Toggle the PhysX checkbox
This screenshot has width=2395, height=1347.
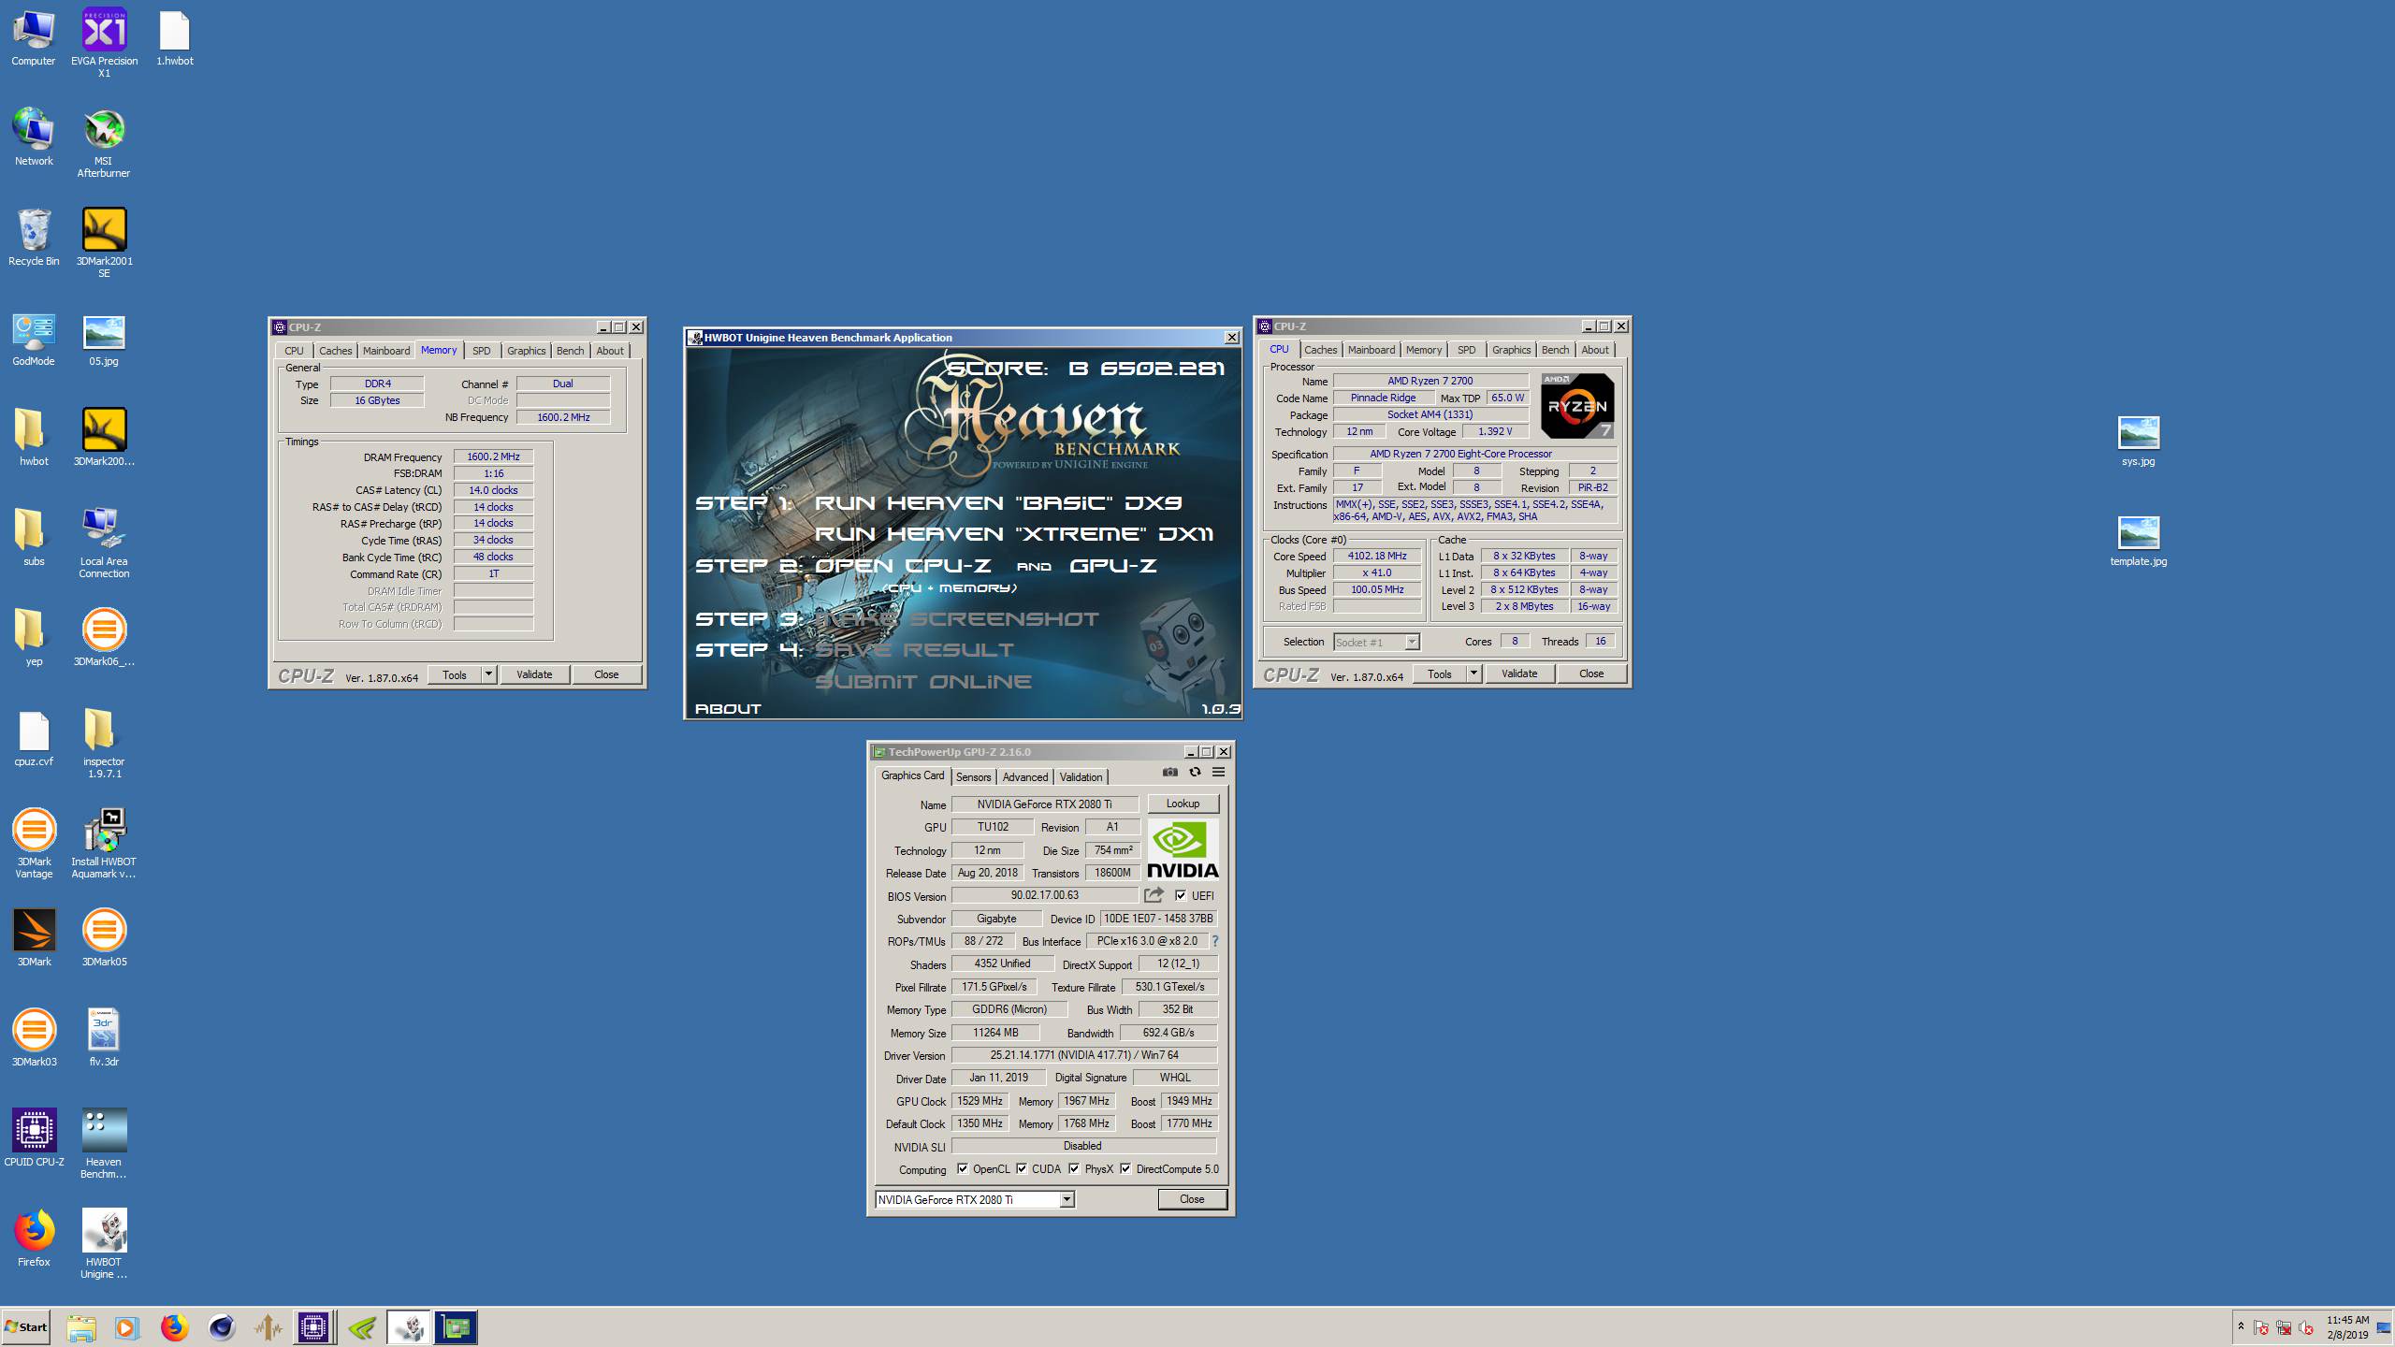coord(1074,1168)
